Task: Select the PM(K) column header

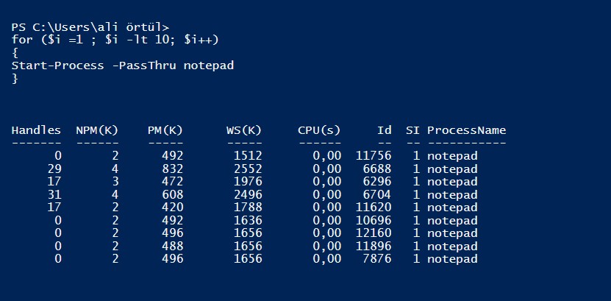Action: [x=165, y=130]
